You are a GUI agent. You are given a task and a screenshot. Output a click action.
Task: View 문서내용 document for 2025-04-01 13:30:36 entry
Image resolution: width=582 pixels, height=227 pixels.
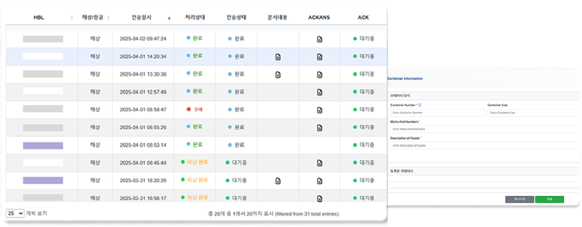pyautogui.click(x=278, y=75)
